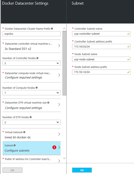Click info icon beside Cluster Name Prefix

tap(52, 29)
